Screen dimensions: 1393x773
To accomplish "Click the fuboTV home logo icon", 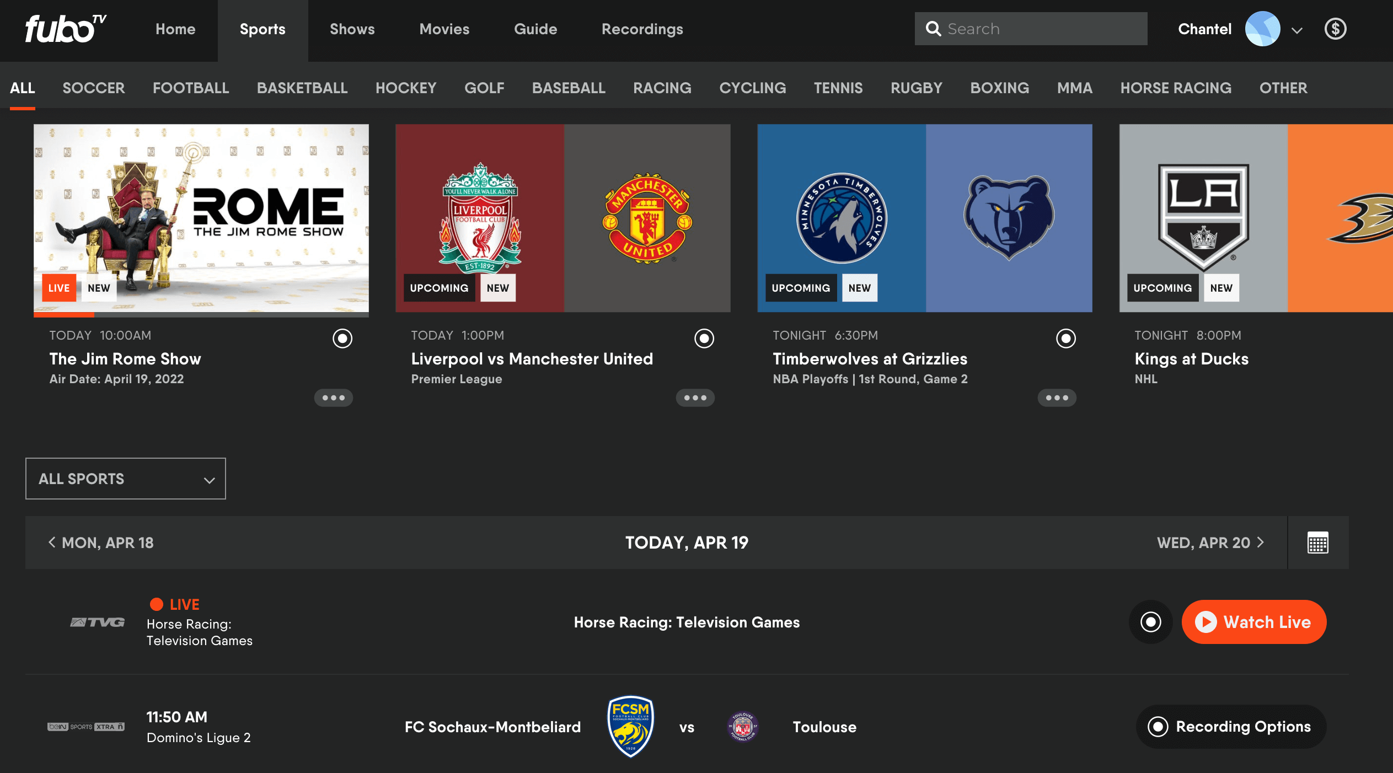I will pyautogui.click(x=65, y=29).
